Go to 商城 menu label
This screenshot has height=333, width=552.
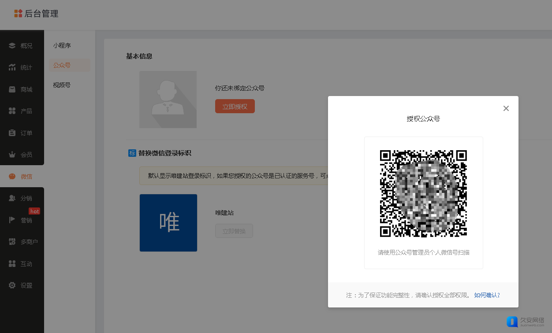[x=26, y=89]
